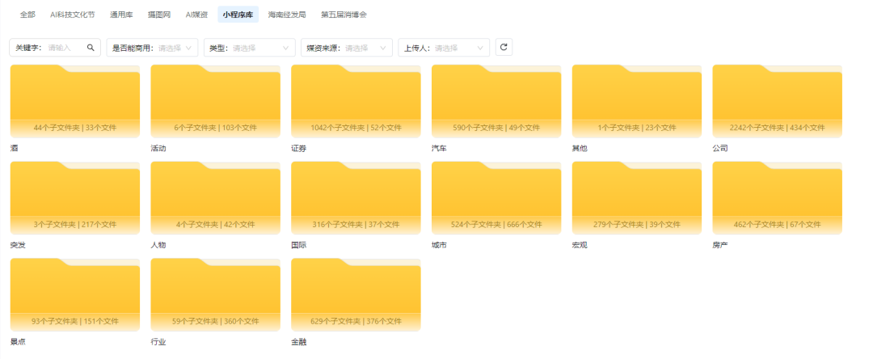Image resolution: width=873 pixels, height=359 pixels.
Task: Click the 524个子文件夹 | 666个文件 text
Action: click(x=496, y=225)
